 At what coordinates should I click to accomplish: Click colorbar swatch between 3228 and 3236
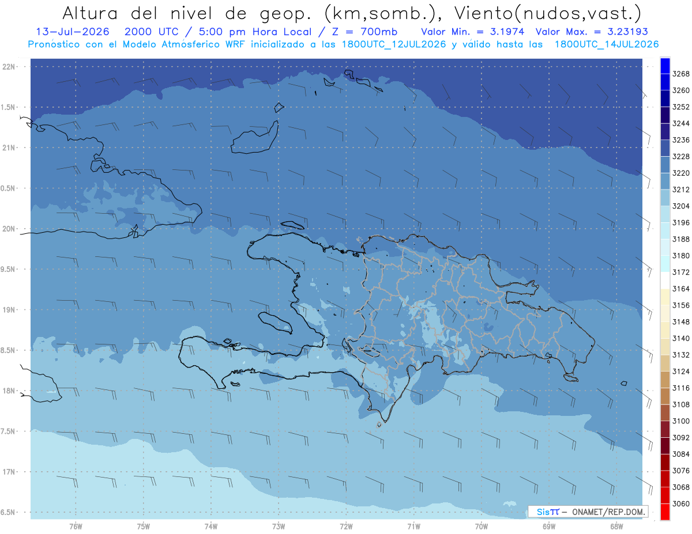coord(664,148)
